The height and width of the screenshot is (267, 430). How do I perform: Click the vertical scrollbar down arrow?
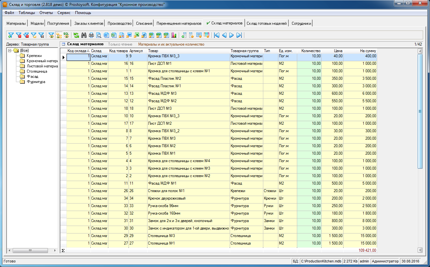pyautogui.click(x=420, y=250)
